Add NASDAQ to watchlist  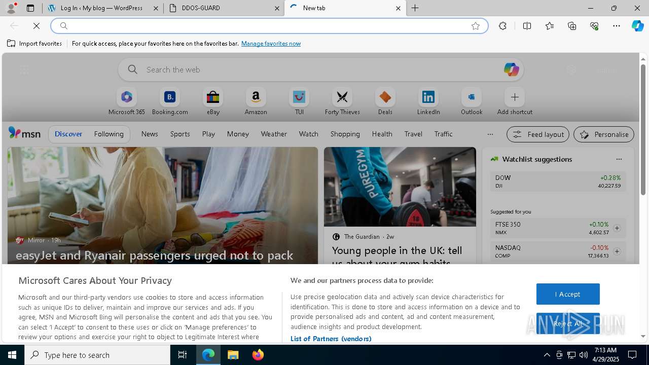point(617,251)
